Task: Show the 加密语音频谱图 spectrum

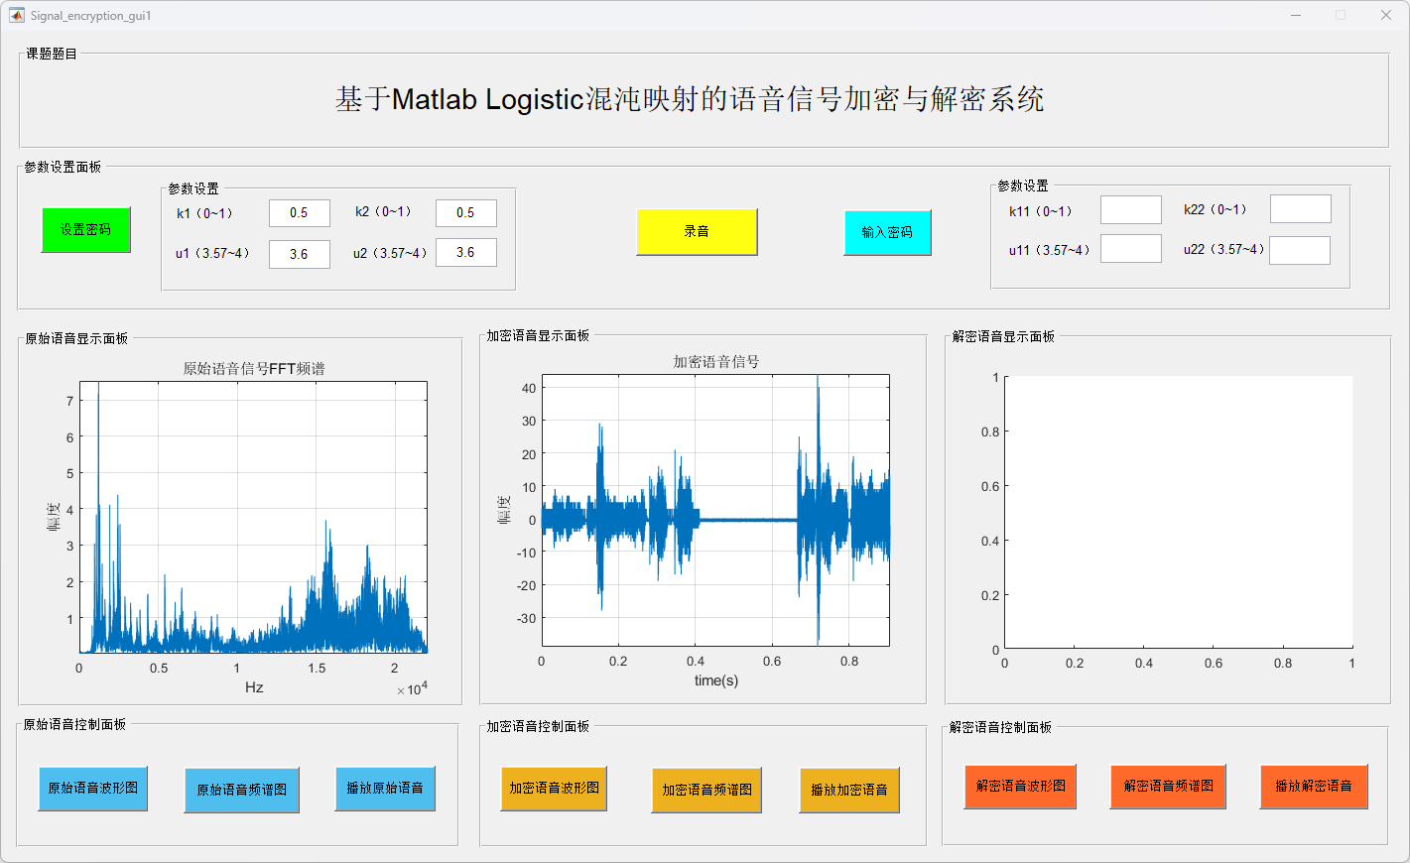Action: click(706, 791)
